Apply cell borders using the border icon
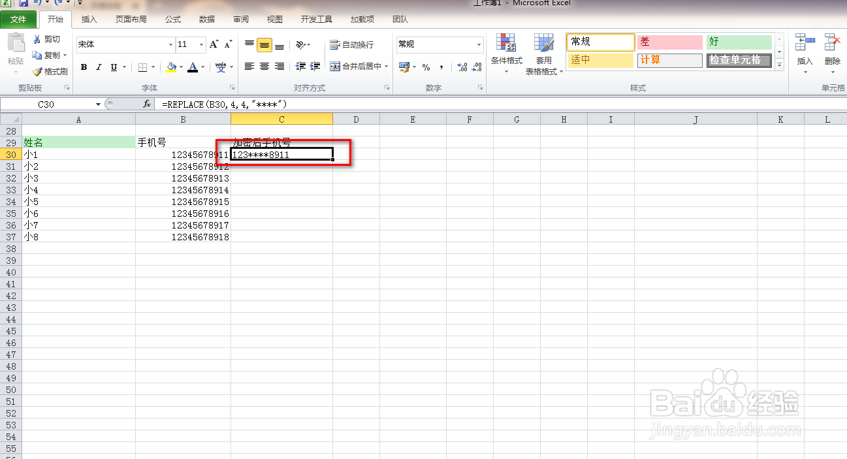Viewport: 847px width, 459px height. tap(143, 67)
